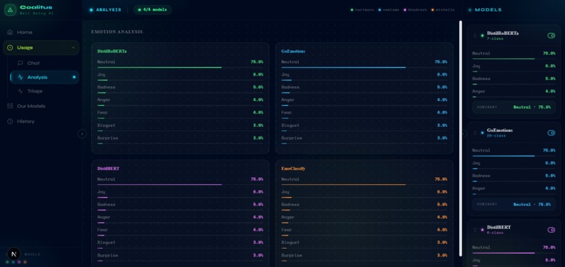Viewport: 565px width, 267px height.
Task: Click the 4/4 models badge
Action: click(152, 10)
